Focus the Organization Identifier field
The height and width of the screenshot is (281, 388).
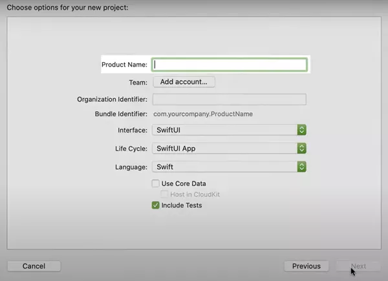point(230,99)
